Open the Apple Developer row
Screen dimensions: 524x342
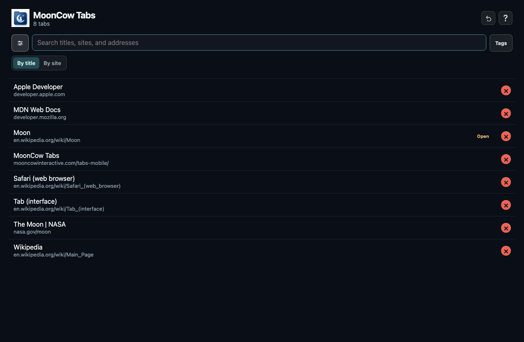click(x=262, y=90)
